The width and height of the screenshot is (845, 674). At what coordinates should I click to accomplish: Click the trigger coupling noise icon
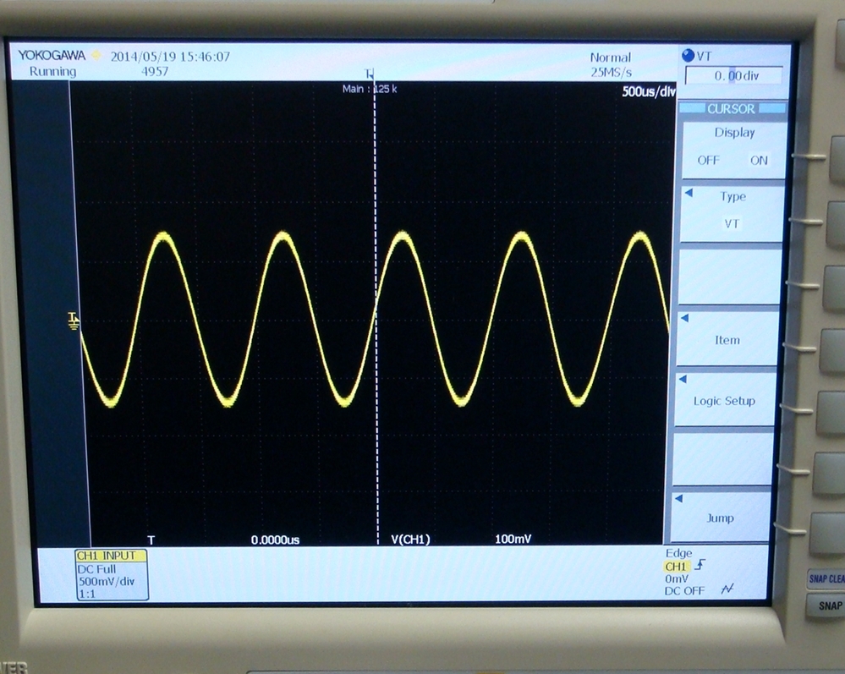[727, 589]
